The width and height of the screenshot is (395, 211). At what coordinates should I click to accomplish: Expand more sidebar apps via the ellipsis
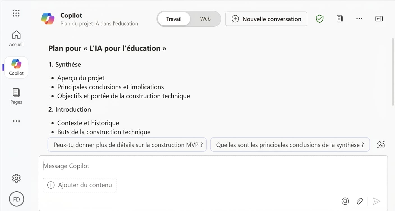pyautogui.click(x=16, y=121)
